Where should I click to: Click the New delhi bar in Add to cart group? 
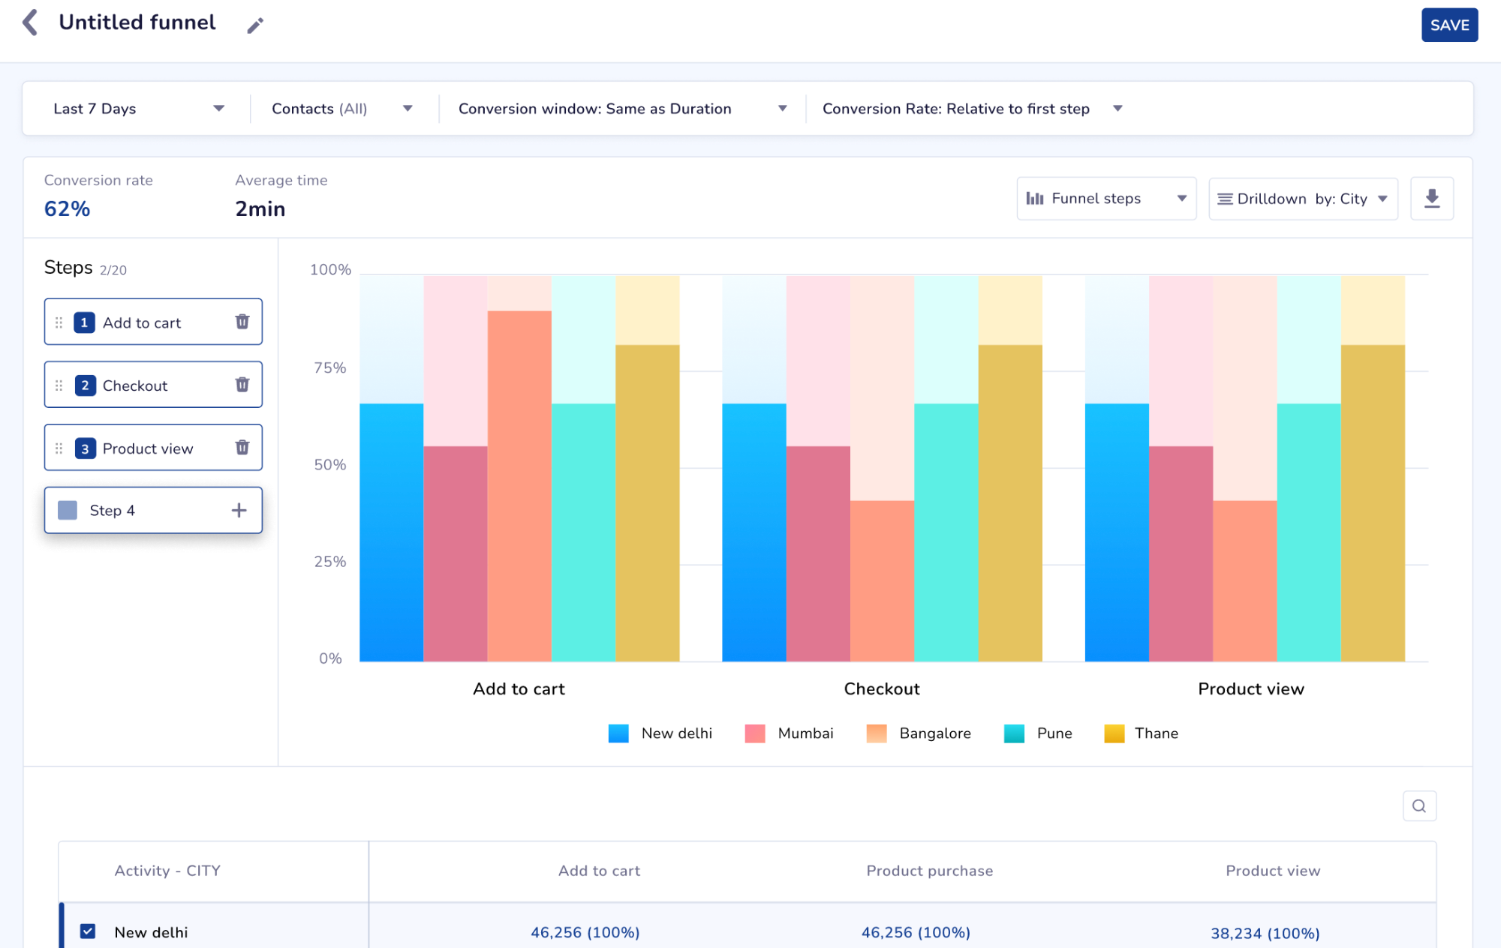pyautogui.click(x=392, y=532)
